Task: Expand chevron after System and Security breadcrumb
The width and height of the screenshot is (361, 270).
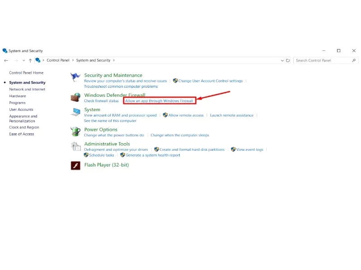Action: [114, 60]
